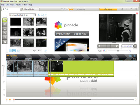Select the photos album tab icon
Screen dimensions: 140x105
(5, 33)
